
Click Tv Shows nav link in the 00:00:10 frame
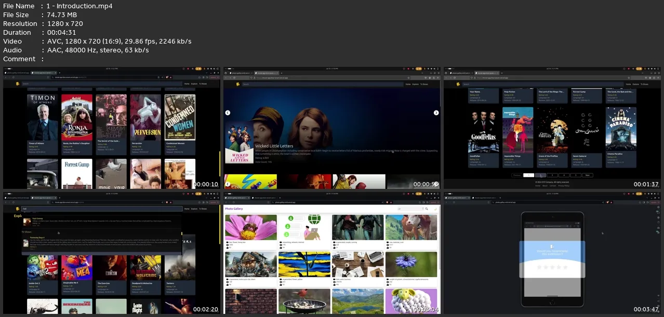pyautogui.click(x=204, y=84)
